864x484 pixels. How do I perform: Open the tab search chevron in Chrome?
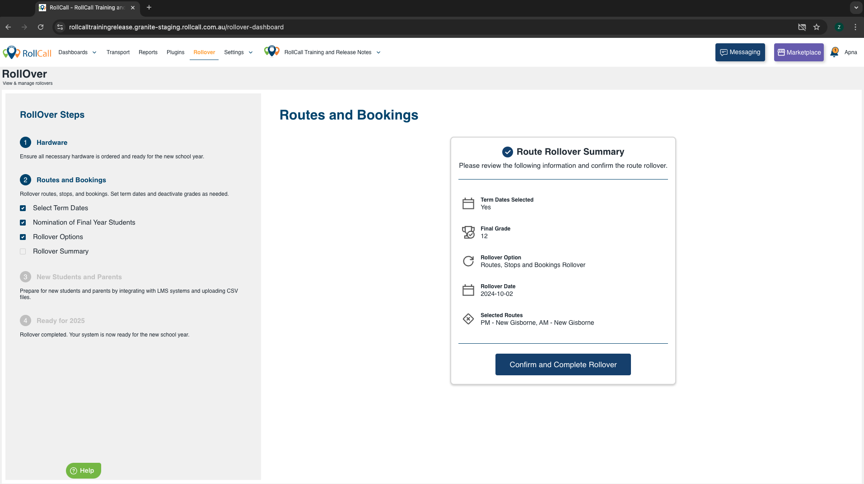point(856,8)
